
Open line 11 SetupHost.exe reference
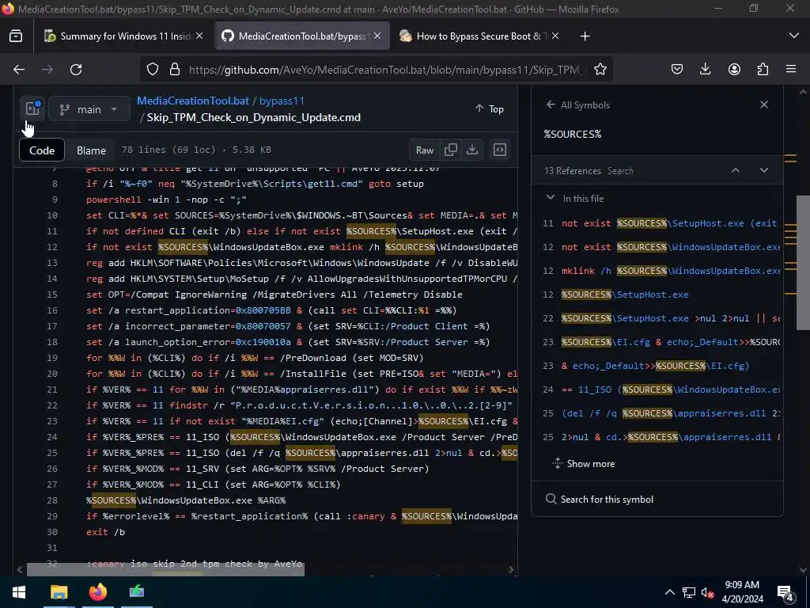pos(661,223)
